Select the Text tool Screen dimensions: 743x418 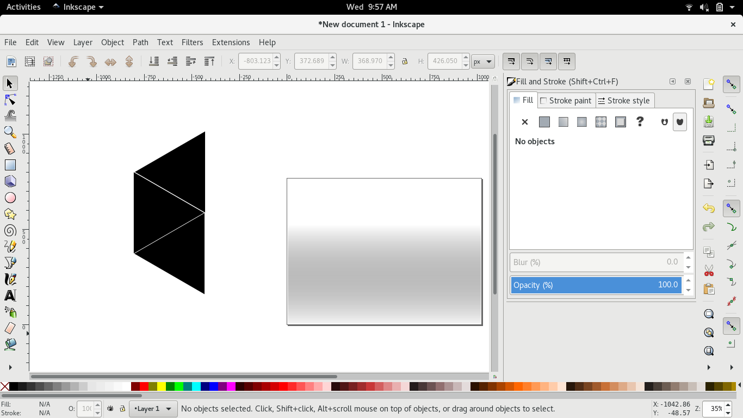point(10,296)
